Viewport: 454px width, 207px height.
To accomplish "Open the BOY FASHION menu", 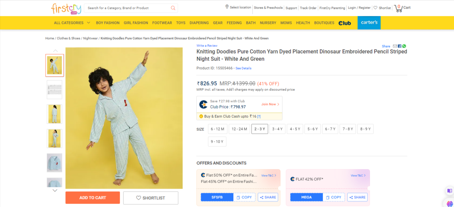I will tap(107, 23).
